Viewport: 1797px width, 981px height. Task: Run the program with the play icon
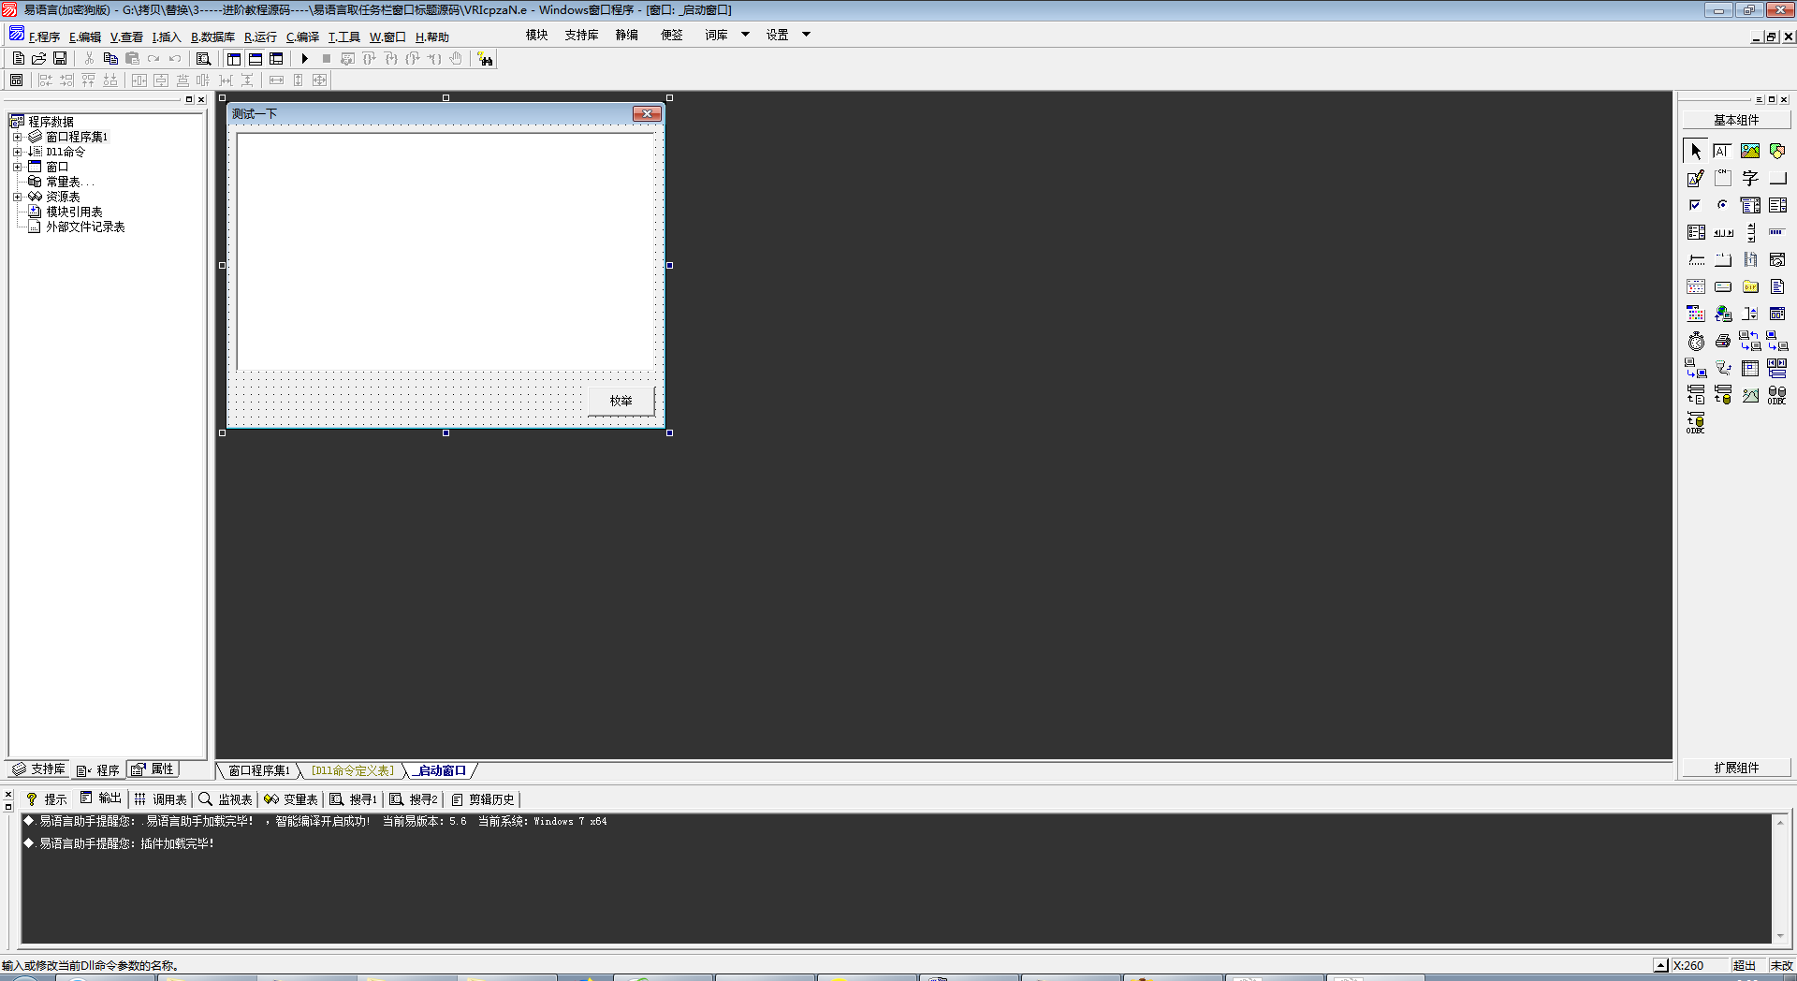[304, 58]
